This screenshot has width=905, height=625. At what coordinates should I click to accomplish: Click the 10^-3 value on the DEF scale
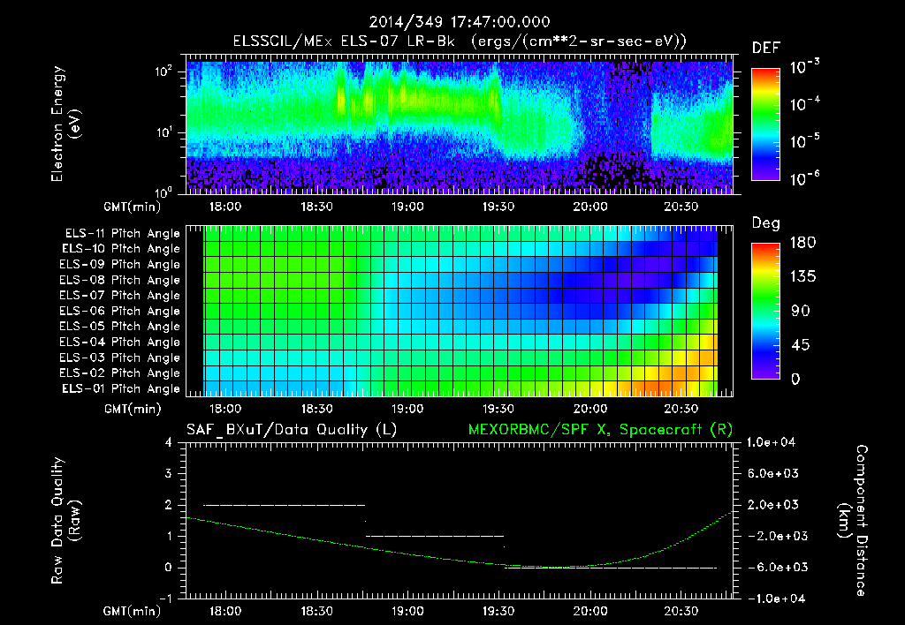click(805, 67)
